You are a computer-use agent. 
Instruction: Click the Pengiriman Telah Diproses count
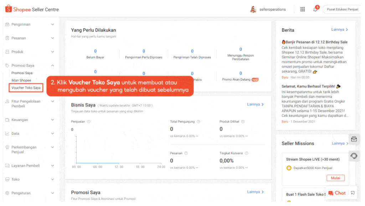192,51
